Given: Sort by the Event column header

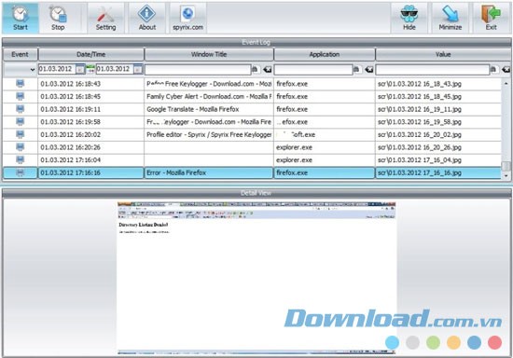Looking at the screenshot, I should pos(21,55).
